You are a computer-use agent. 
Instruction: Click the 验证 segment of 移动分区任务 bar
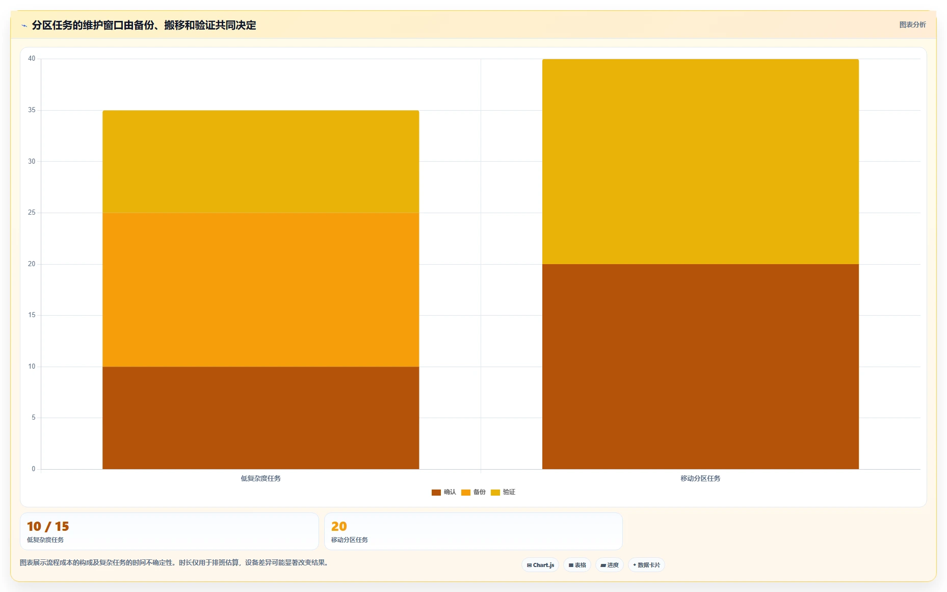[700, 162]
